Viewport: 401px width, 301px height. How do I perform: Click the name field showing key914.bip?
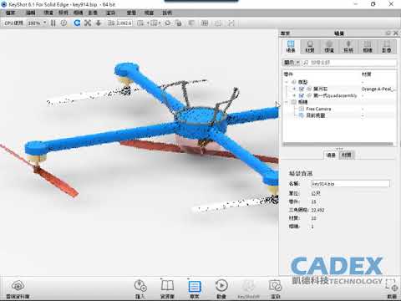click(x=350, y=184)
